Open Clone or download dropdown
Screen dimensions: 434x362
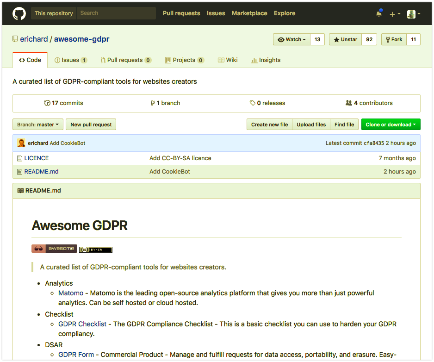391,125
